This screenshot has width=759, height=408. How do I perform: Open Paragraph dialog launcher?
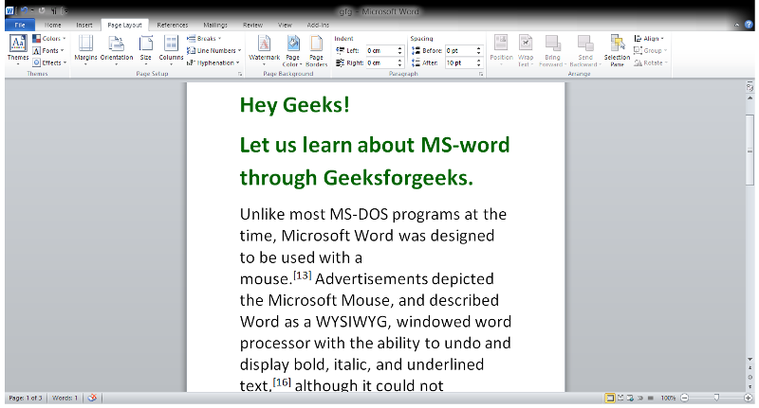coord(481,74)
